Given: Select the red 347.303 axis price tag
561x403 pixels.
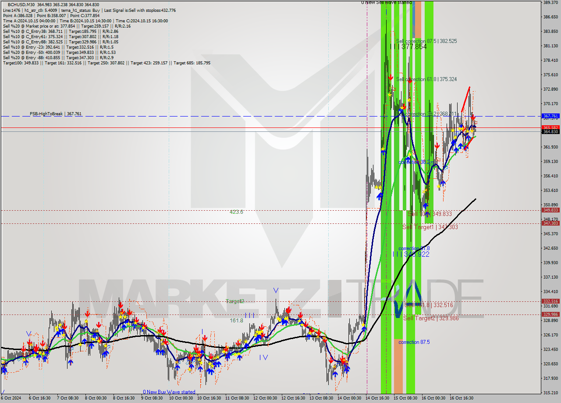Looking at the screenshot, I should (550, 223).
